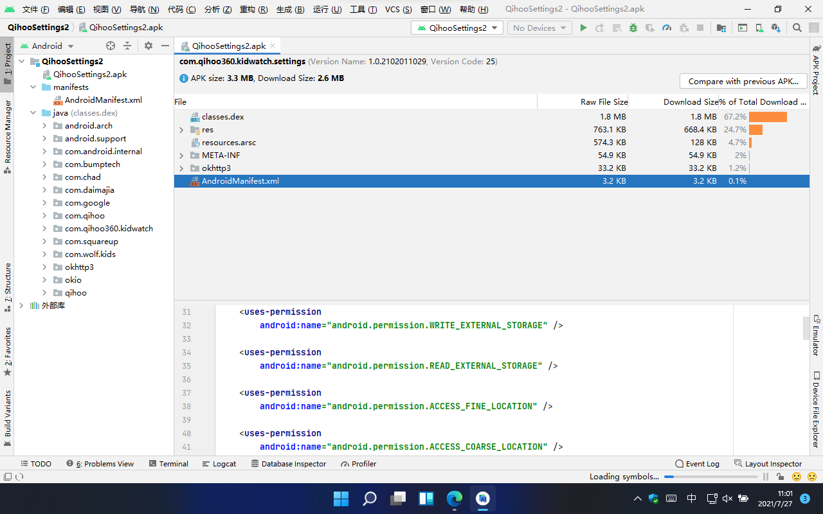Click Compare with previous APK button
This screenshot has width=823, height=514.
click(743, 81)
